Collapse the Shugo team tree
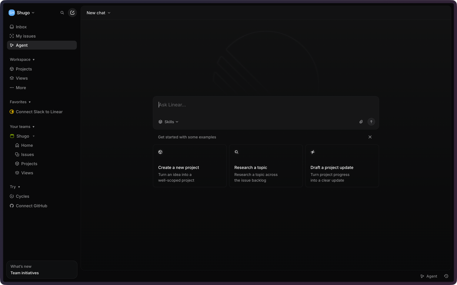Screen dimensions: 457x285 33,136
